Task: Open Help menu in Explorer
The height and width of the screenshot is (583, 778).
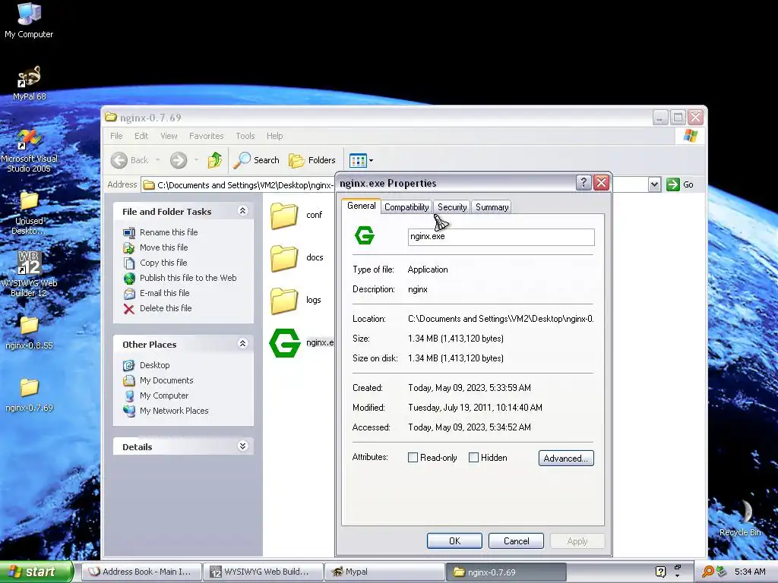Action: [274, 136]
